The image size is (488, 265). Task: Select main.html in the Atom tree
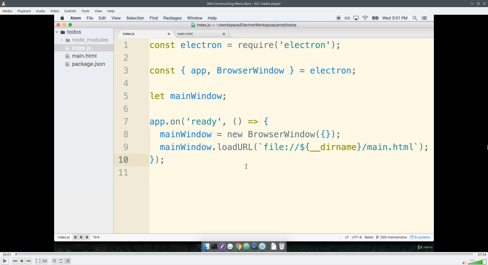(x=84, y=56)
